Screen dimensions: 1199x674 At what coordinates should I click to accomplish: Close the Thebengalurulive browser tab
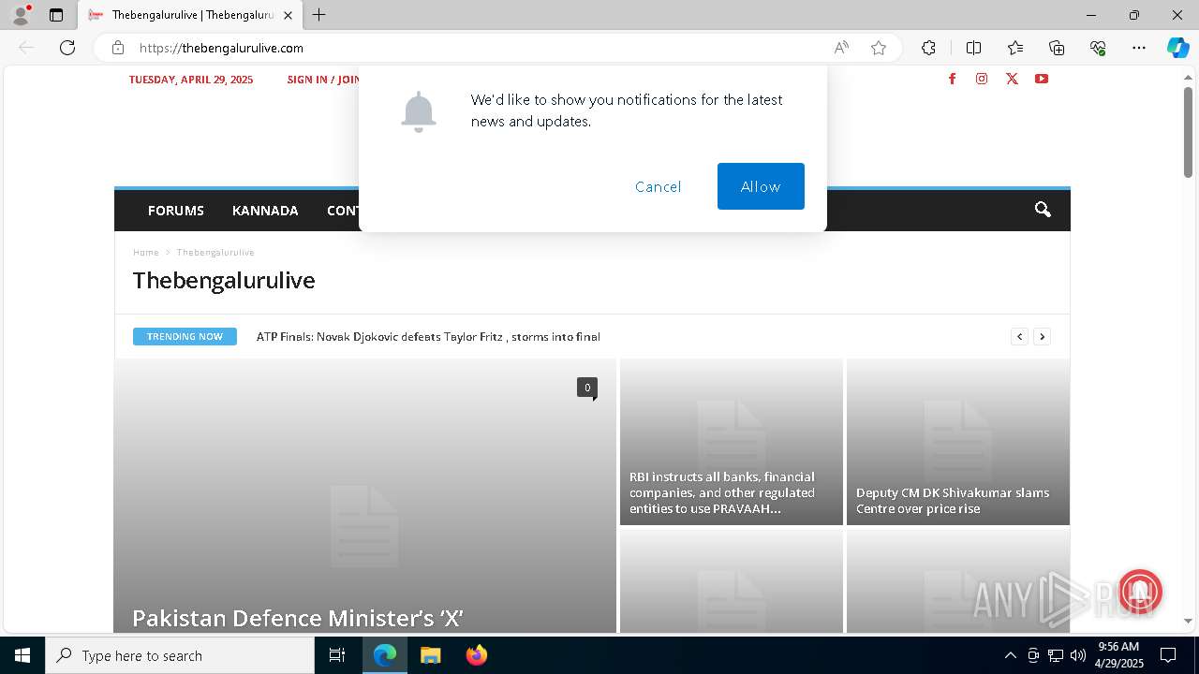[x=288, y=15]
